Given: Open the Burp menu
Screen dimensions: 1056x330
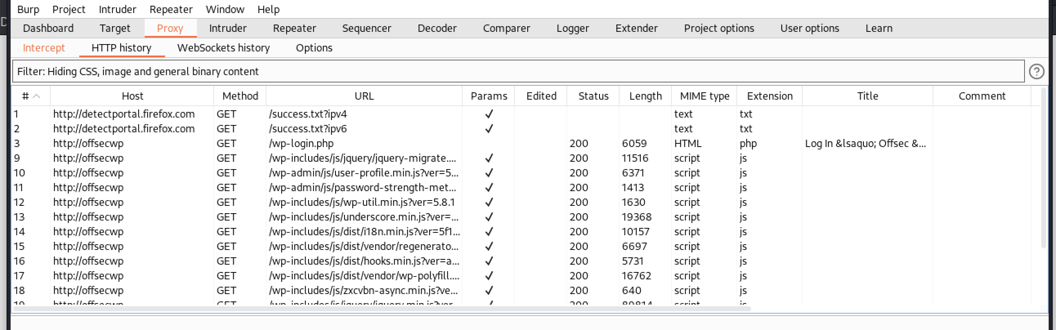Looking at the screenshot, I should 28,9.
